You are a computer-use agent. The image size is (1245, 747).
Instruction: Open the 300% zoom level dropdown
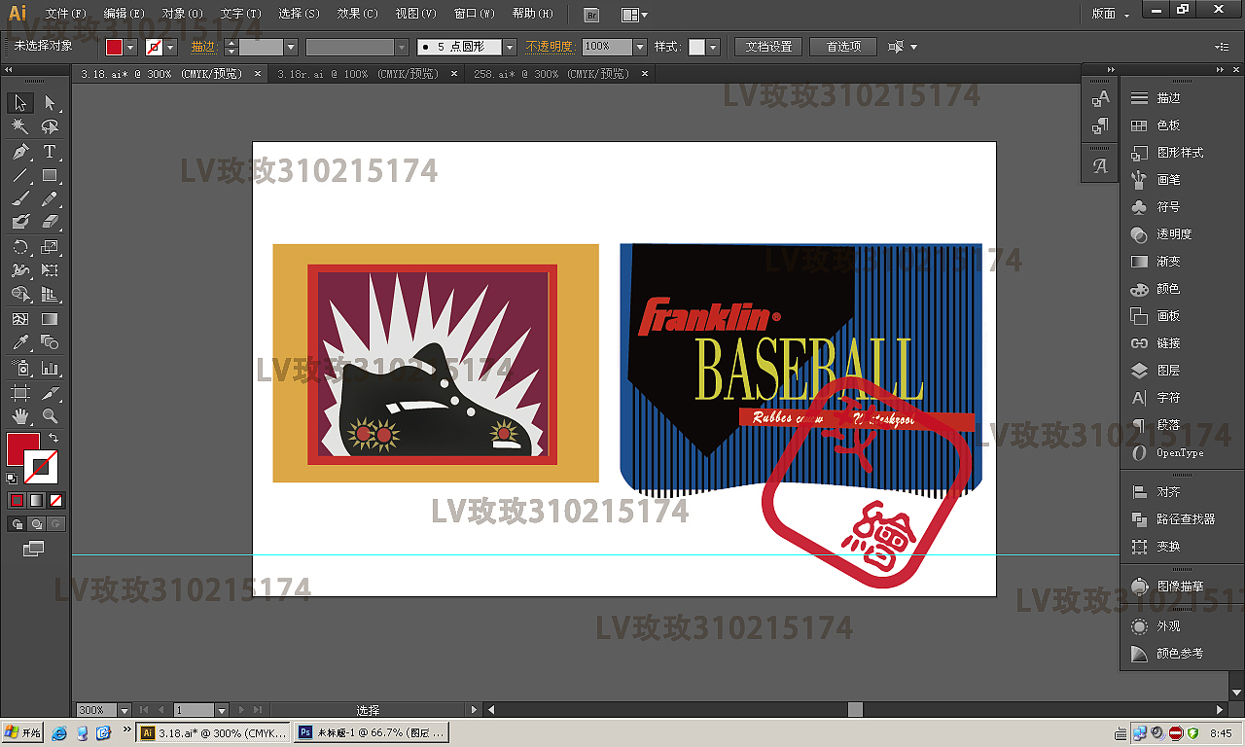pos(124,710)
